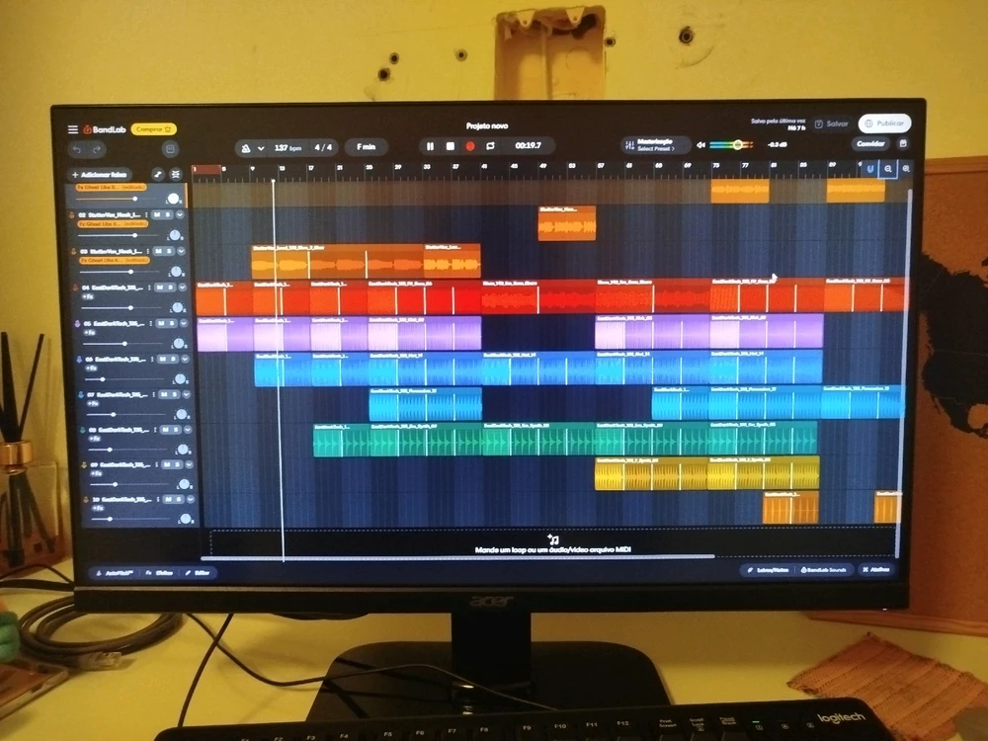Viewport: 988px width, 741px height.
Task: Open the hamburger menu top left
Action: pyautogui.click(x=72, y=129)
